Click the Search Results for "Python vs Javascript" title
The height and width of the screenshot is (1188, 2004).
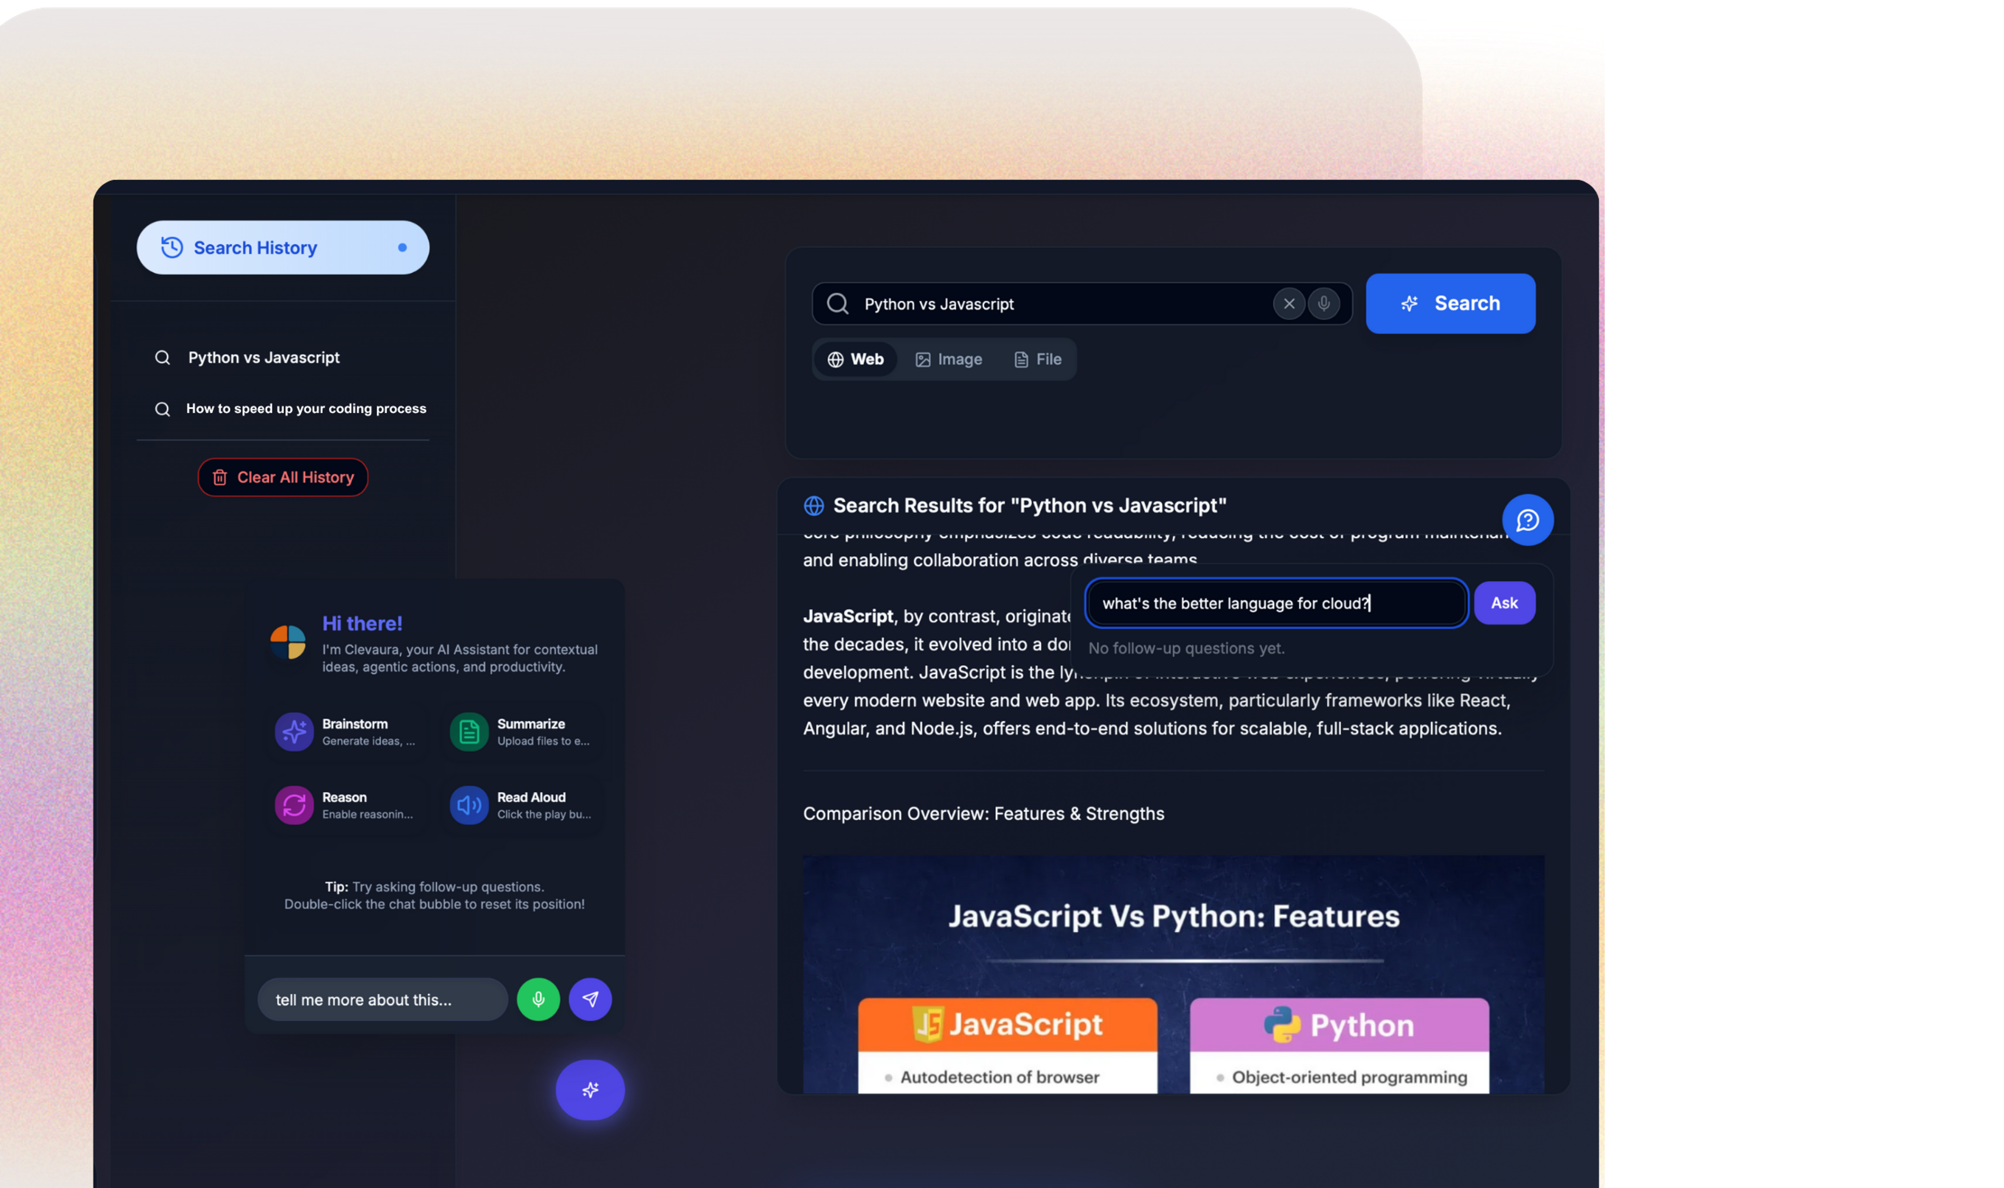[x=1030, y=506]
